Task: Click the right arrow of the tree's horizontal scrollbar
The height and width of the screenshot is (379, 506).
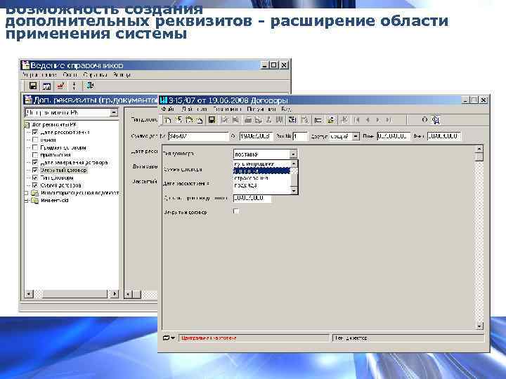Action: click(x=115, y=294)
